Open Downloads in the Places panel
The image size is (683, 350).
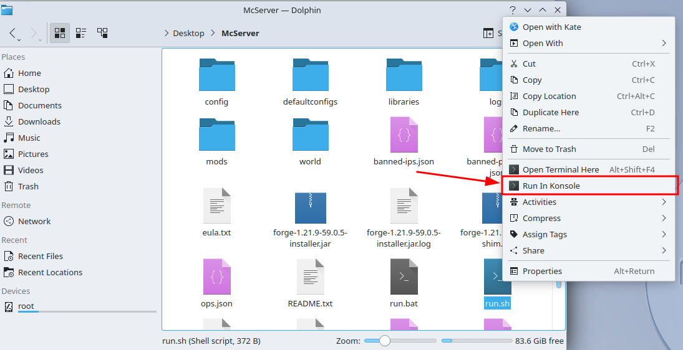pos(39,121)
